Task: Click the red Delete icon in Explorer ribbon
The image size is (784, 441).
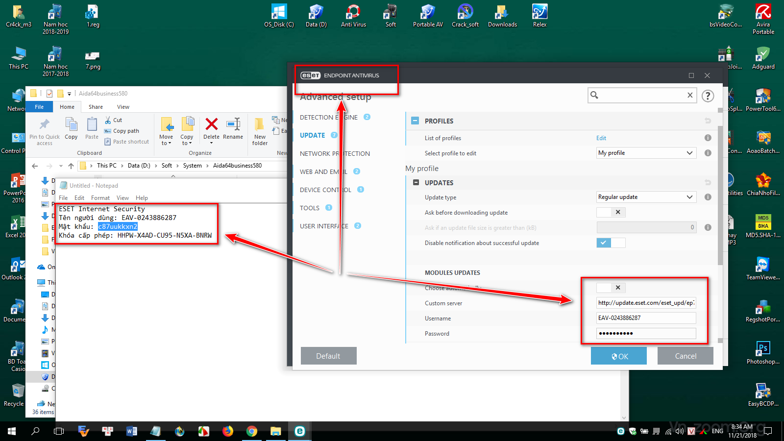Action: (x=211, y=124)
